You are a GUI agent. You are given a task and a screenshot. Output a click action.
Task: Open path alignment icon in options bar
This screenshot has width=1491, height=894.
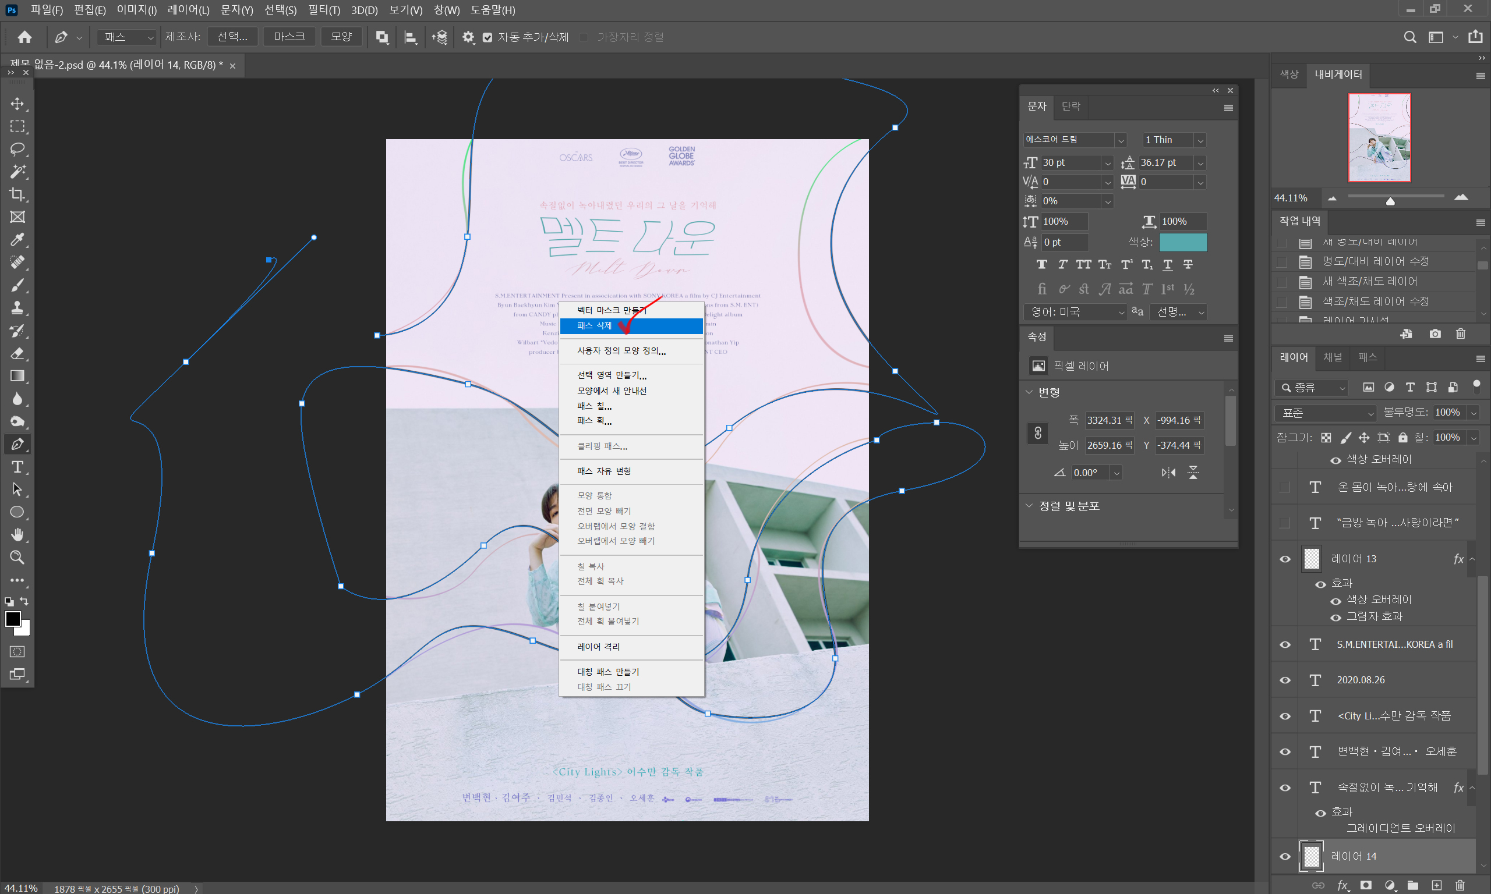click(x=411, y=37)
